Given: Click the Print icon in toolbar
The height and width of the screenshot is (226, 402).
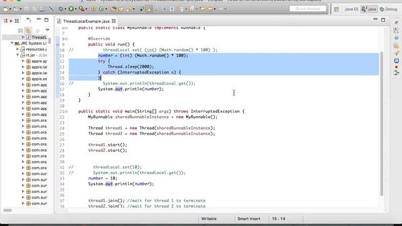Looking at the screenshot, I should point(41,9).
